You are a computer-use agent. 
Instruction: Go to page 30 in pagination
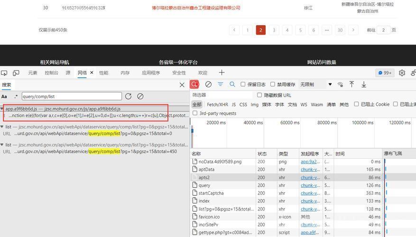340,30
